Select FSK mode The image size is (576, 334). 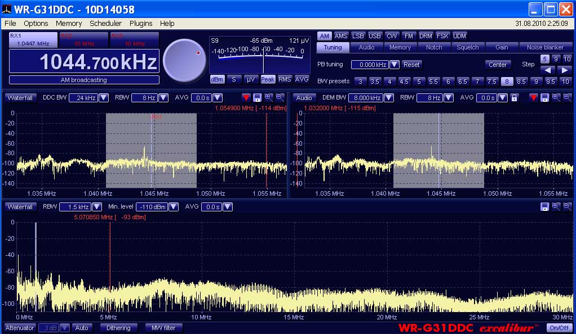pos(442,36)
